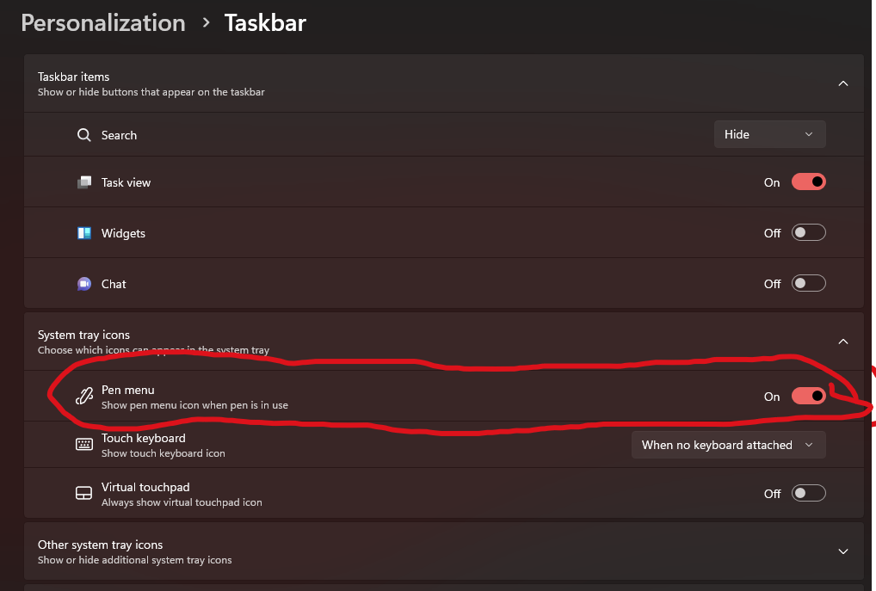This screenshot has height=591, width=876.
Task: Select the Task view icon
Action: click(83, 182)
